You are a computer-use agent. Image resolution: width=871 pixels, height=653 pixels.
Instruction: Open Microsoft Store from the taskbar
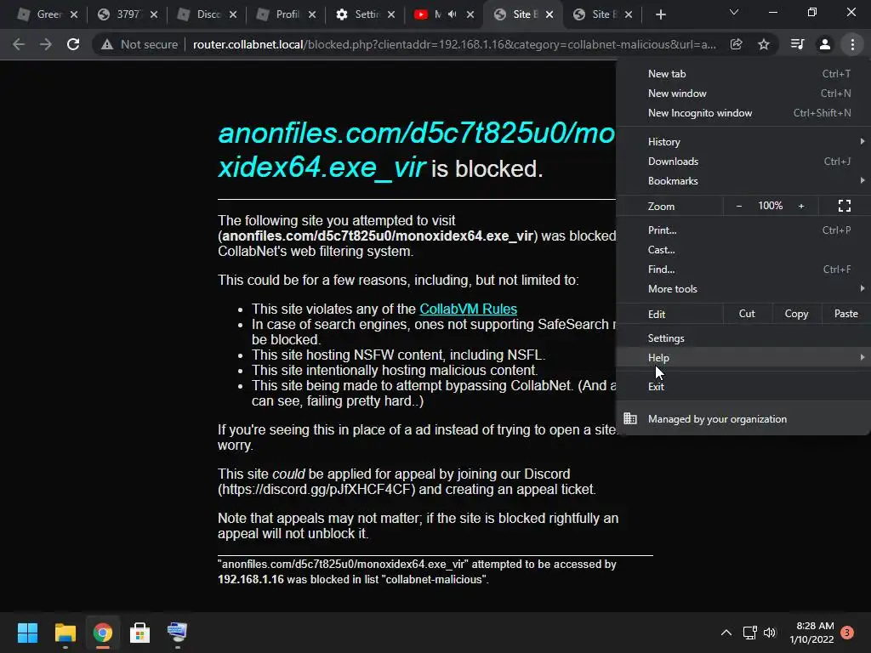point(139,633)
